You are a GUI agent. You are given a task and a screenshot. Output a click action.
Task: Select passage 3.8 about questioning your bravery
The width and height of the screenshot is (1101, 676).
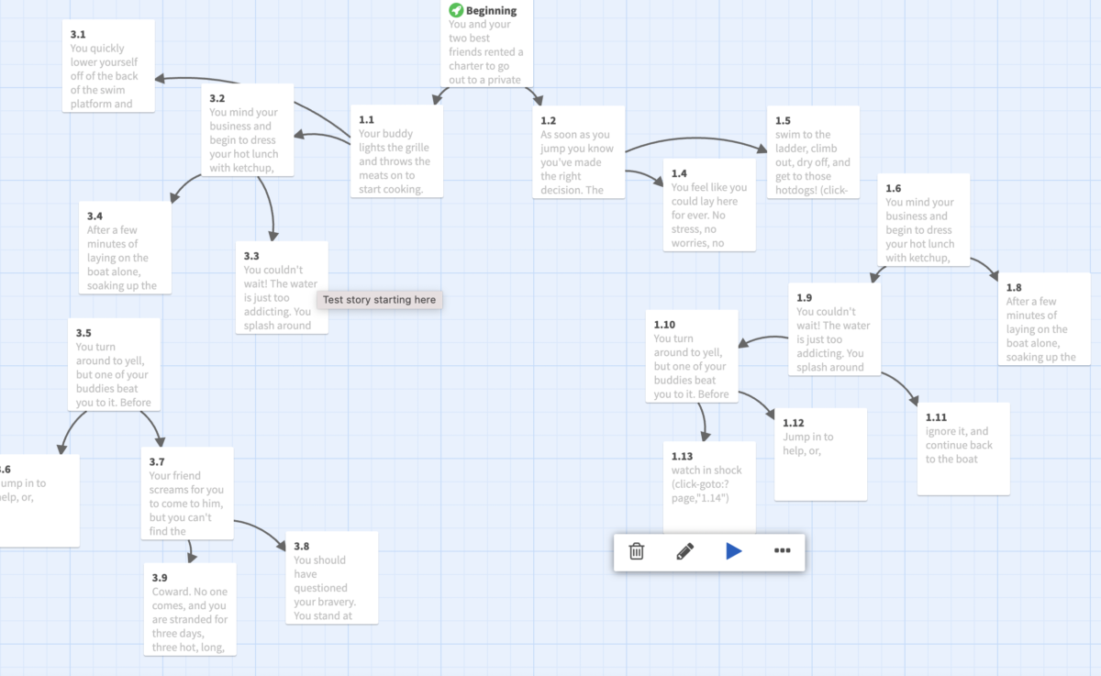[331, 578]
